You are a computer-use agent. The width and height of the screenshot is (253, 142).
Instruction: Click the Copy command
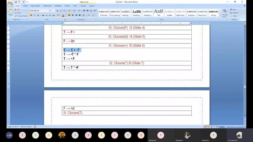point(18,13)
